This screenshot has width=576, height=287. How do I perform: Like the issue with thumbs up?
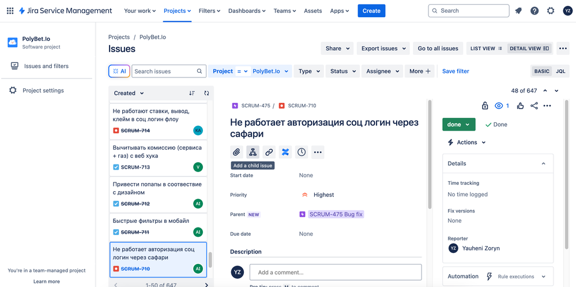[520, 106]
